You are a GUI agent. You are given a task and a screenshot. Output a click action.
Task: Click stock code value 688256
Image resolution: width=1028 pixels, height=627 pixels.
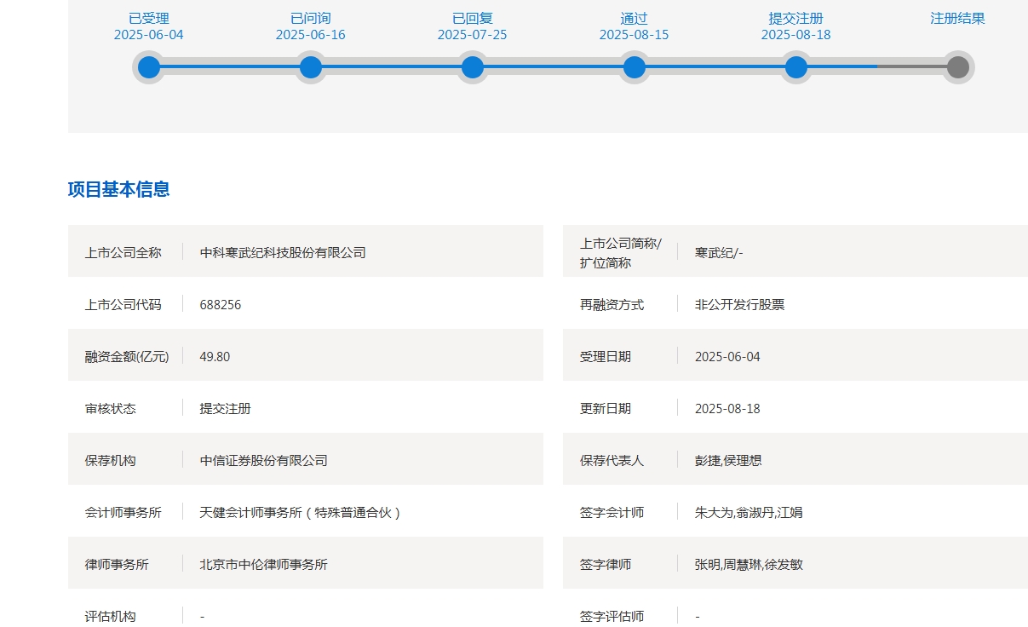click(221, 304)
